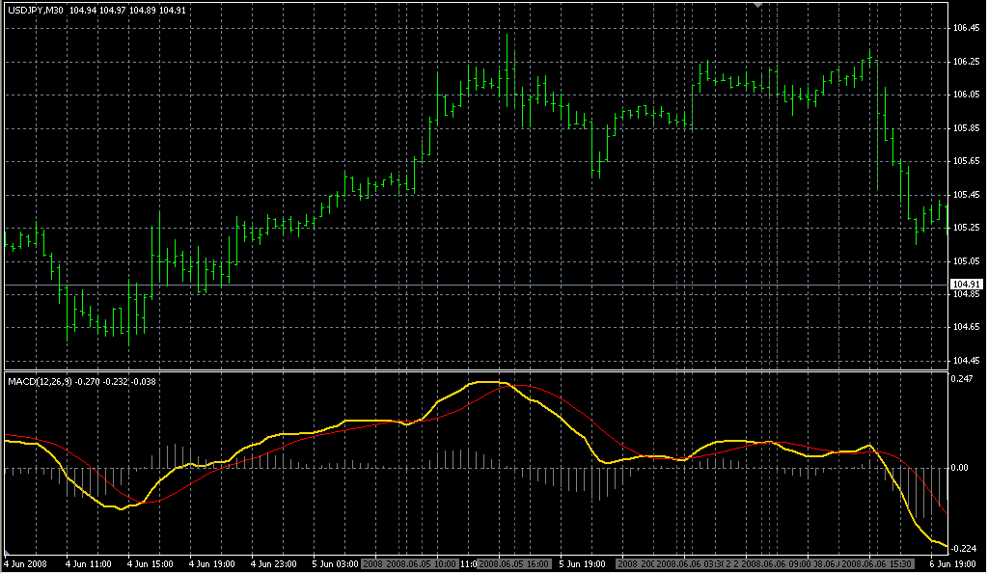
Task: Click the 6 Jun 19:00 time label
Action: tap(953, 563)
